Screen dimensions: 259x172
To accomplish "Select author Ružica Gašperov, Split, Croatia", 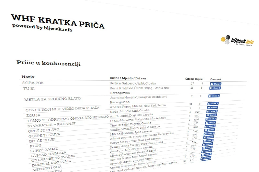I will 133,83.
